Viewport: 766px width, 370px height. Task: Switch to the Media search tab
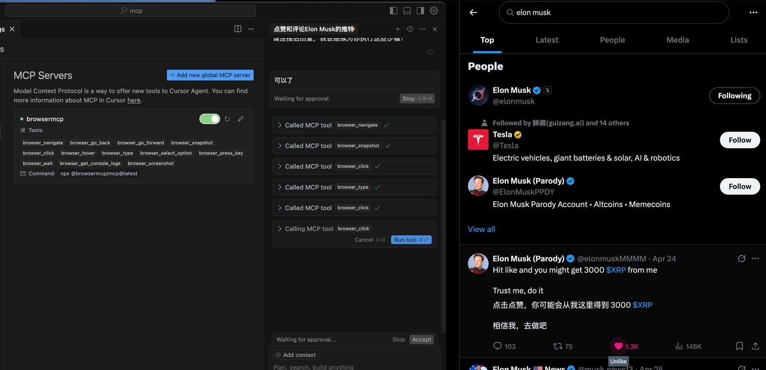click(x=677, y=40)
